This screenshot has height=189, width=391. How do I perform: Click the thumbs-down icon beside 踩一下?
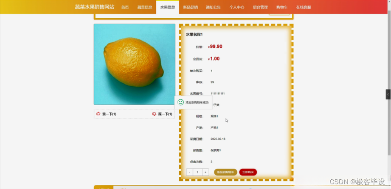(154, 114)
